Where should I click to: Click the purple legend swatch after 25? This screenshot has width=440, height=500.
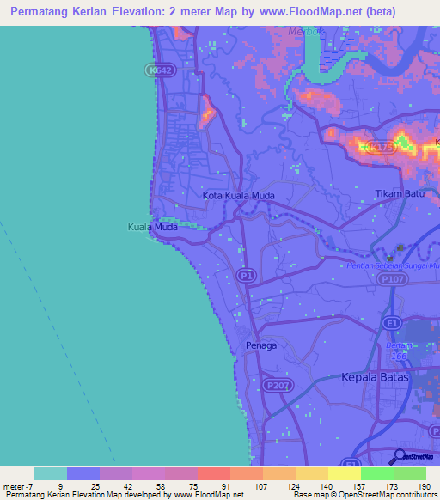[116, 473]
